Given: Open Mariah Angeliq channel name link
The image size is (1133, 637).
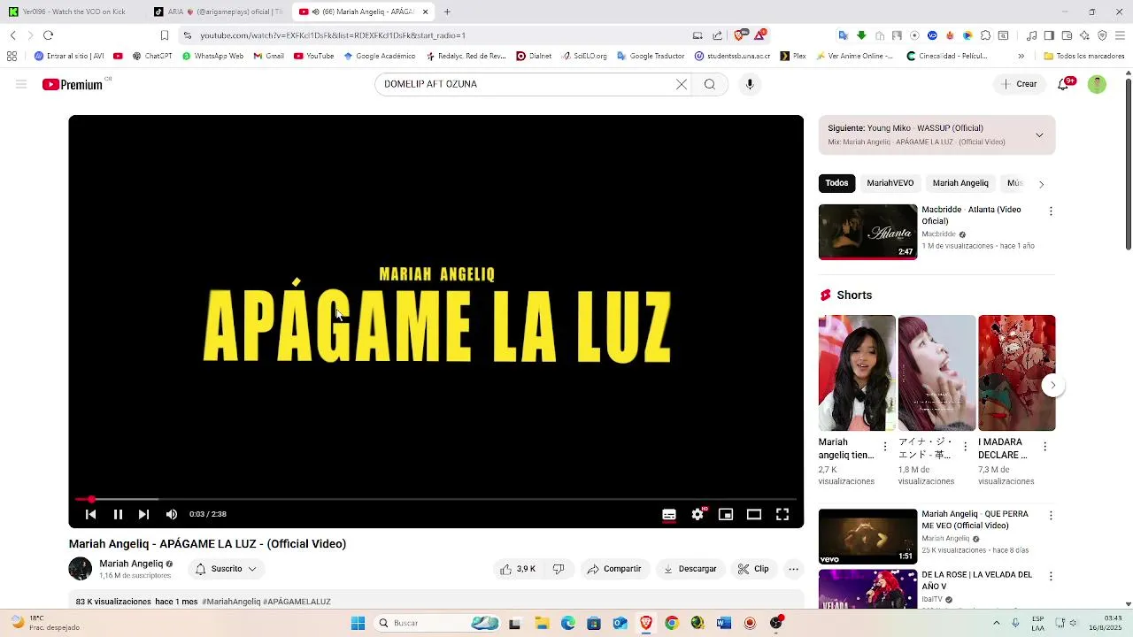Looking at the screenshot, I should pos(131,564).
